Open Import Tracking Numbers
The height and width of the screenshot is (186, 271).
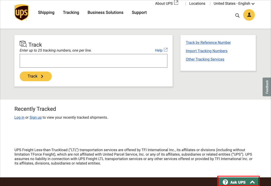click(206, 51)
